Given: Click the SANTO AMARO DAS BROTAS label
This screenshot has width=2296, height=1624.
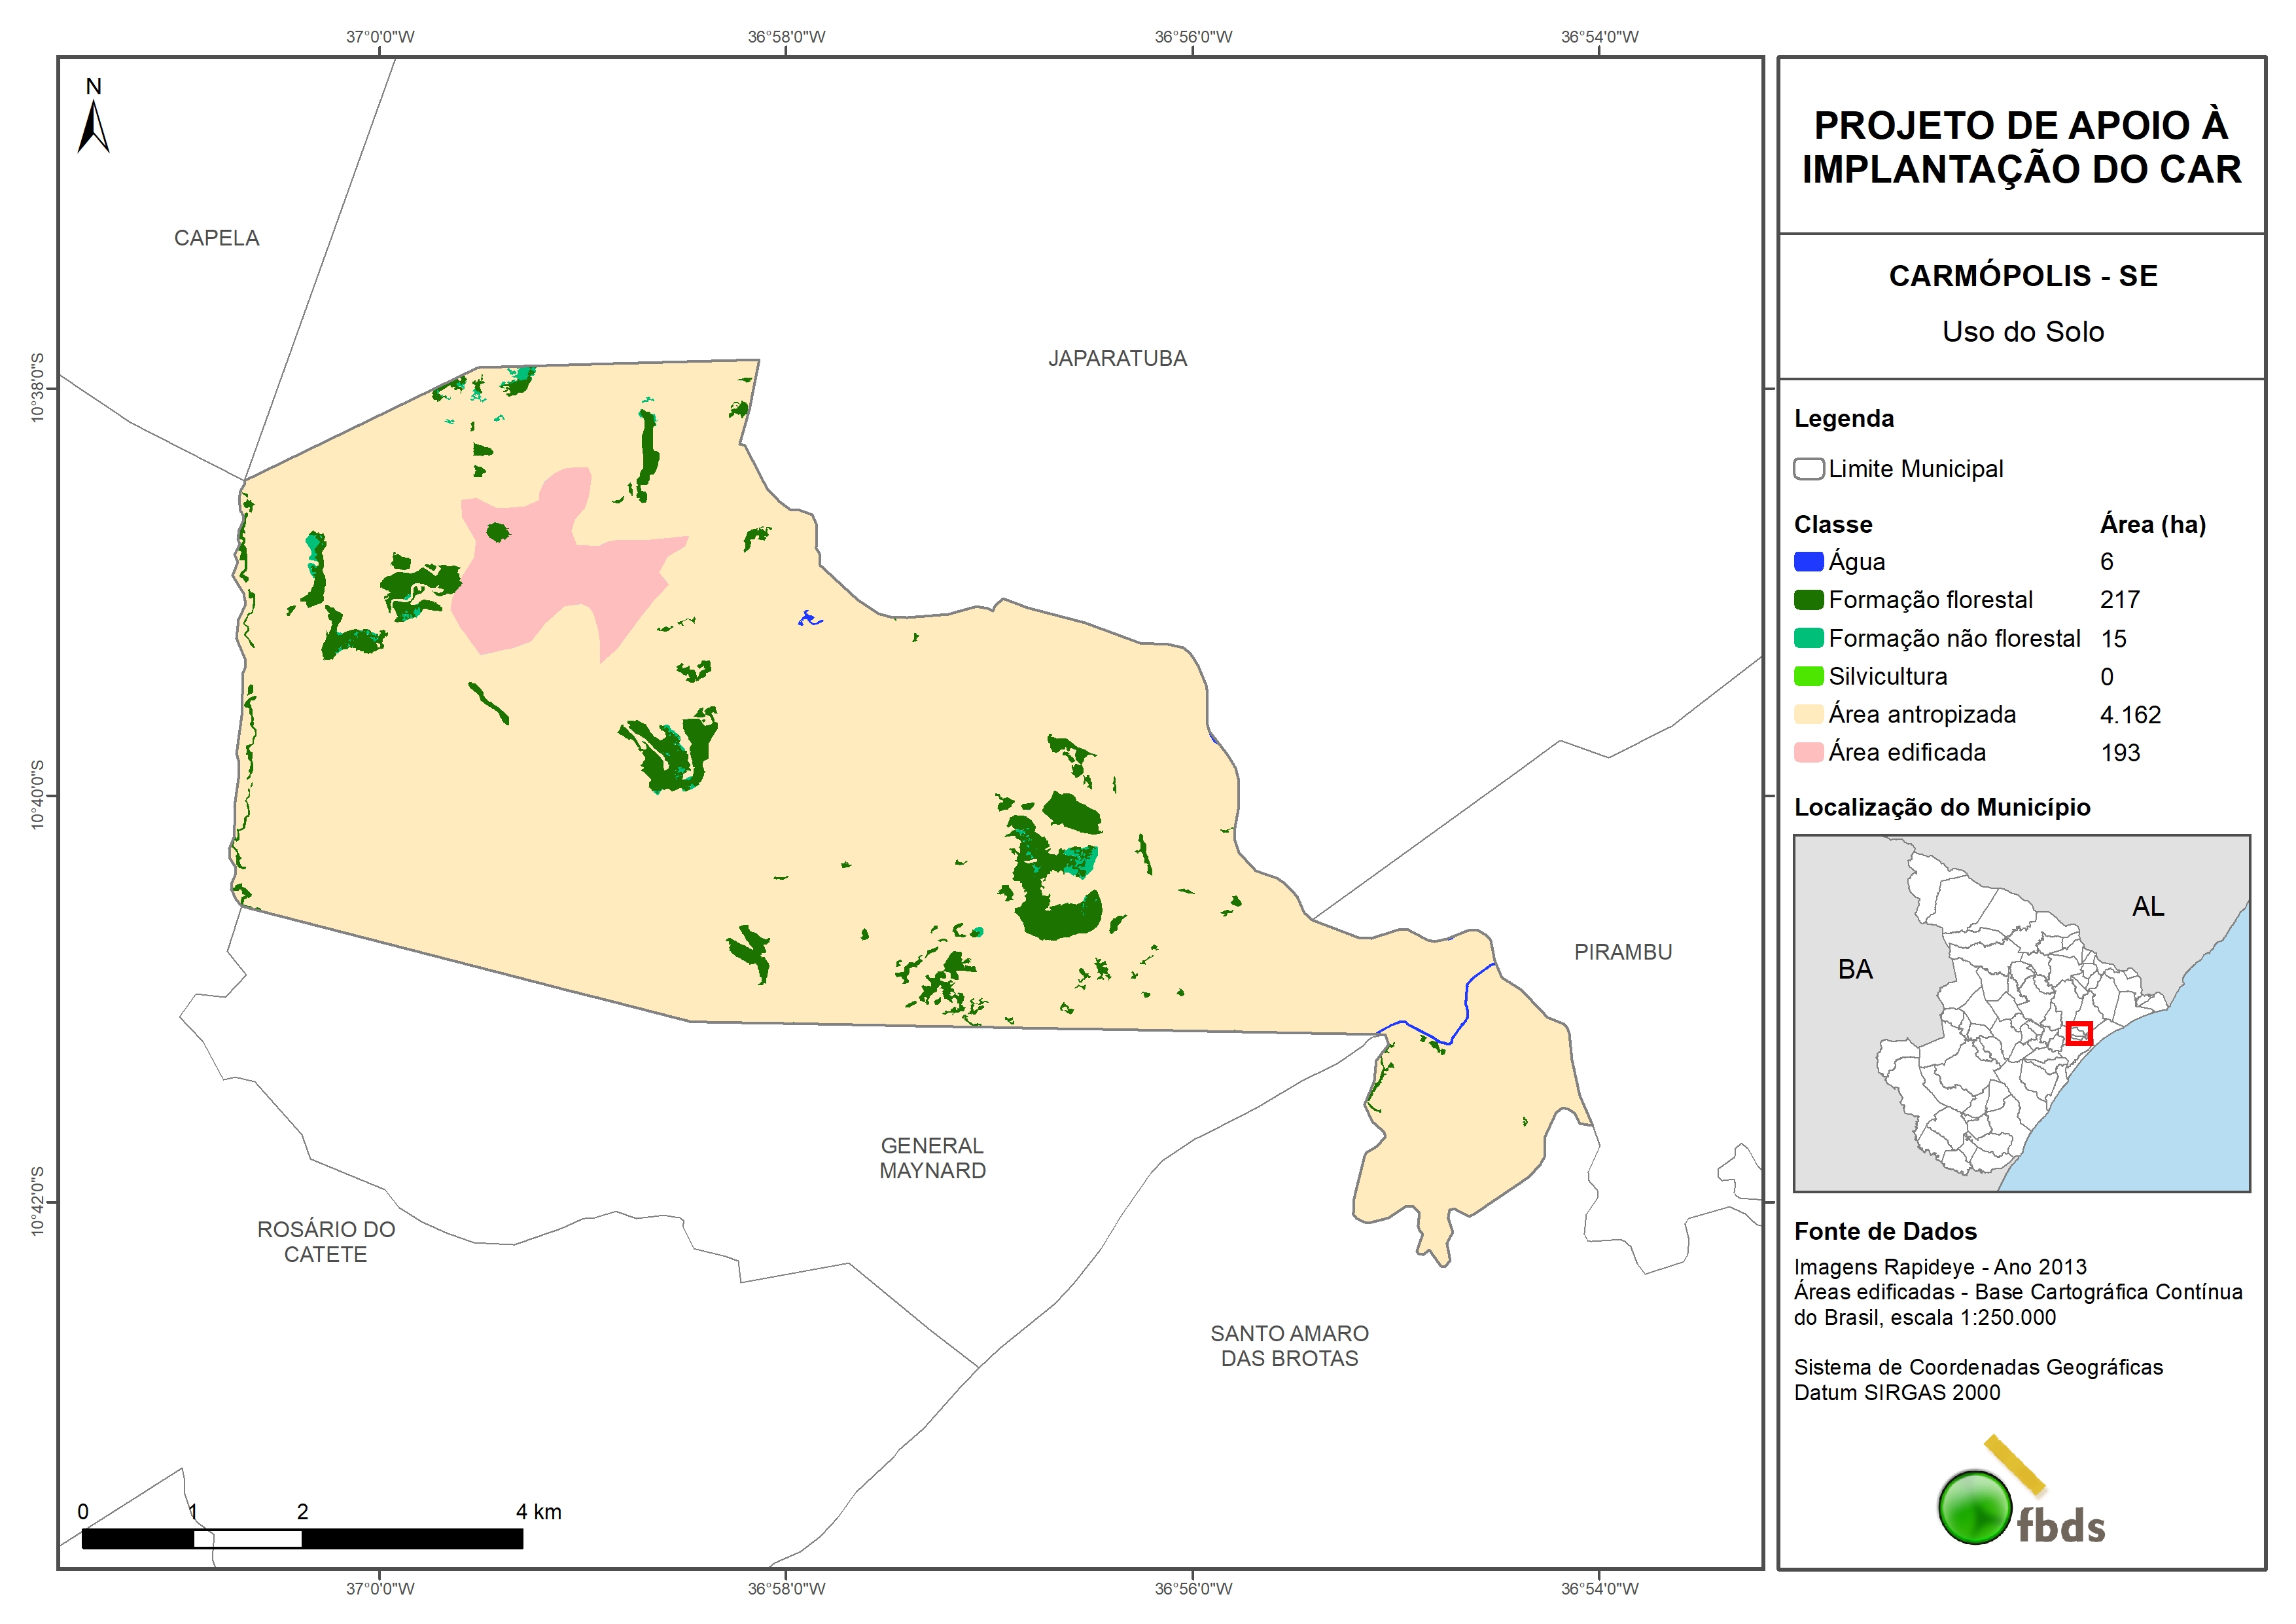Looking at the screenshot, I should [1289, 1346].
